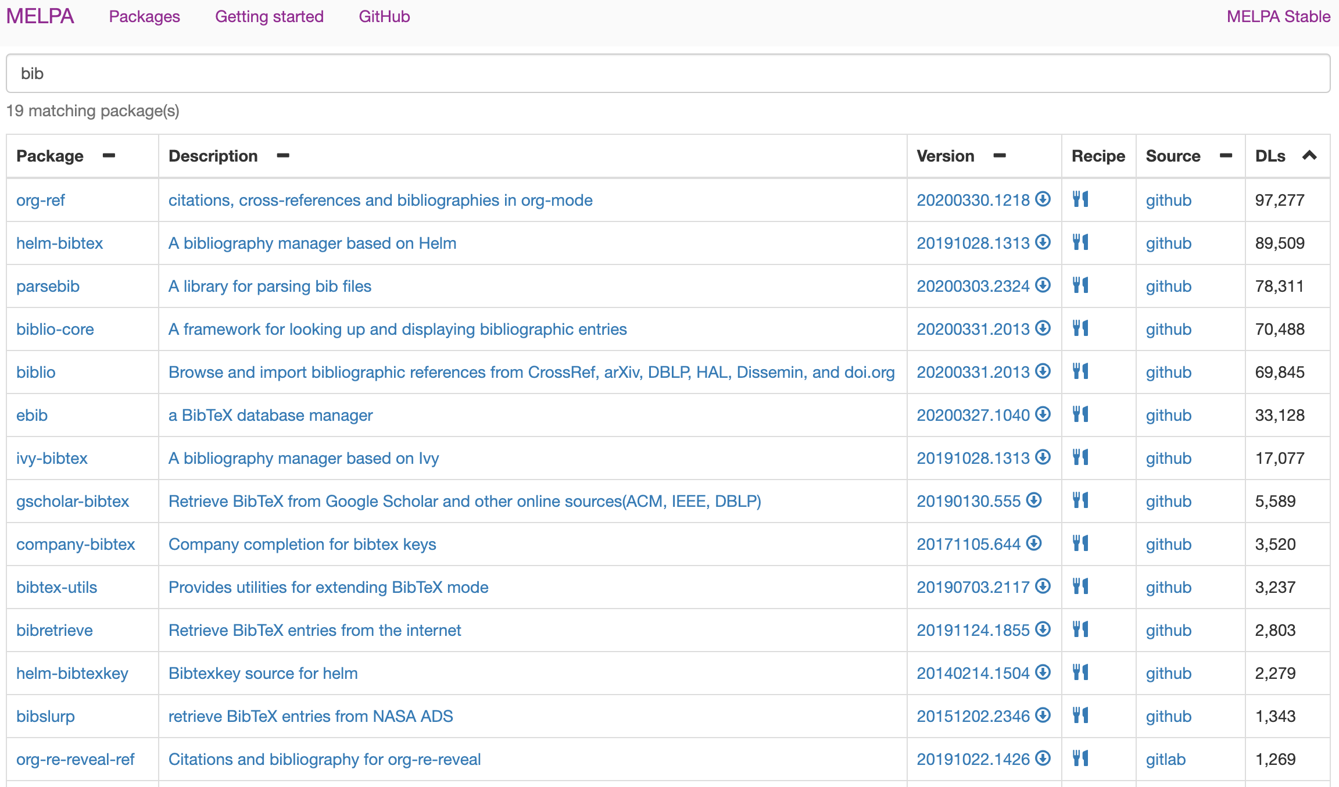This screenshot has width=1339, height=787.
Task: Open description 'a BibTeX database manager'
Action: pos(270,415)
